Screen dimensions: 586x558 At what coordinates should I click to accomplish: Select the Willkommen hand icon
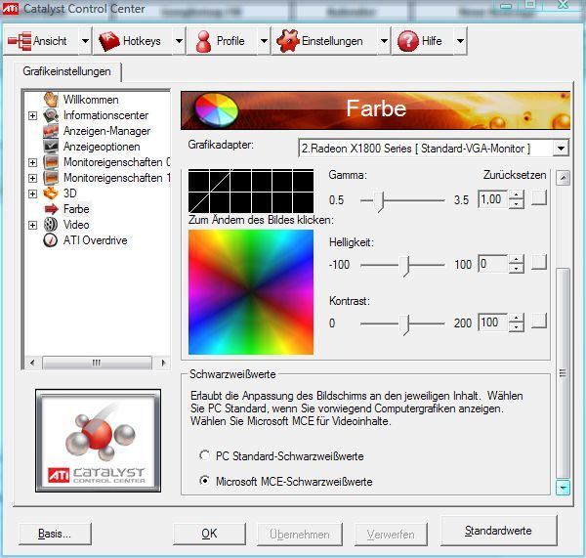click(51, 99)
